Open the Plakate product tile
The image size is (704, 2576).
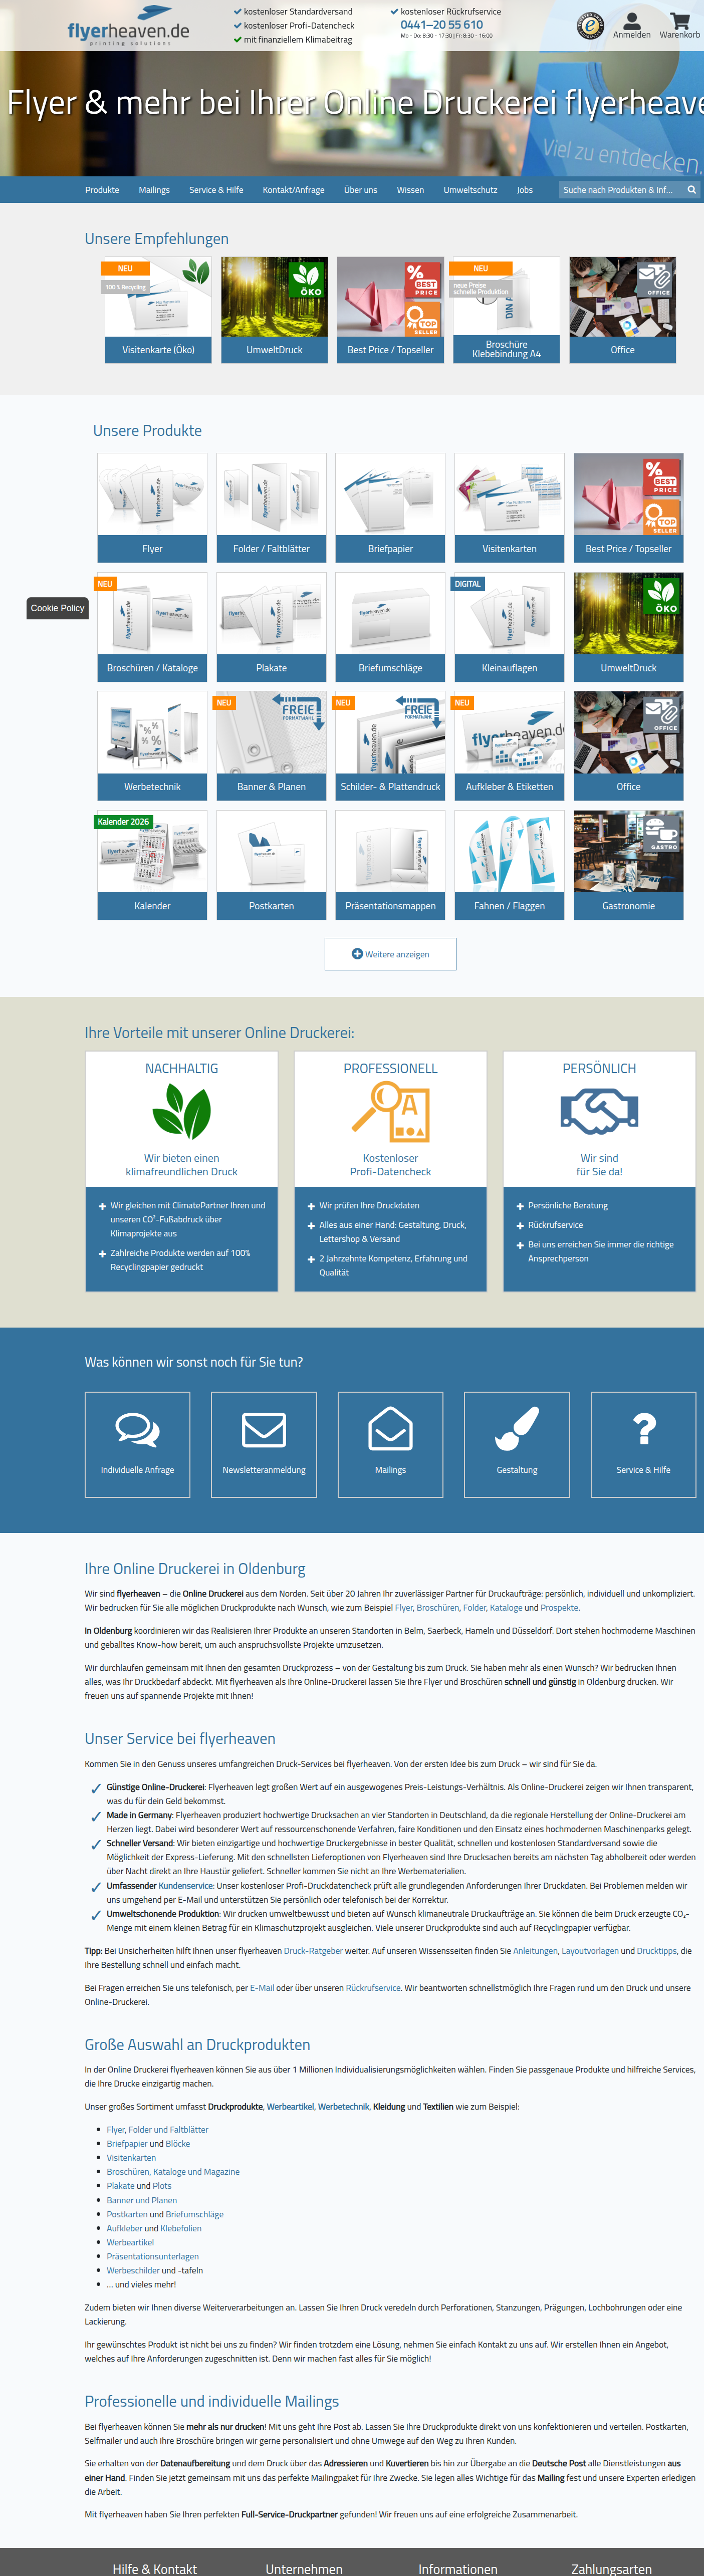tap(271, 627)
